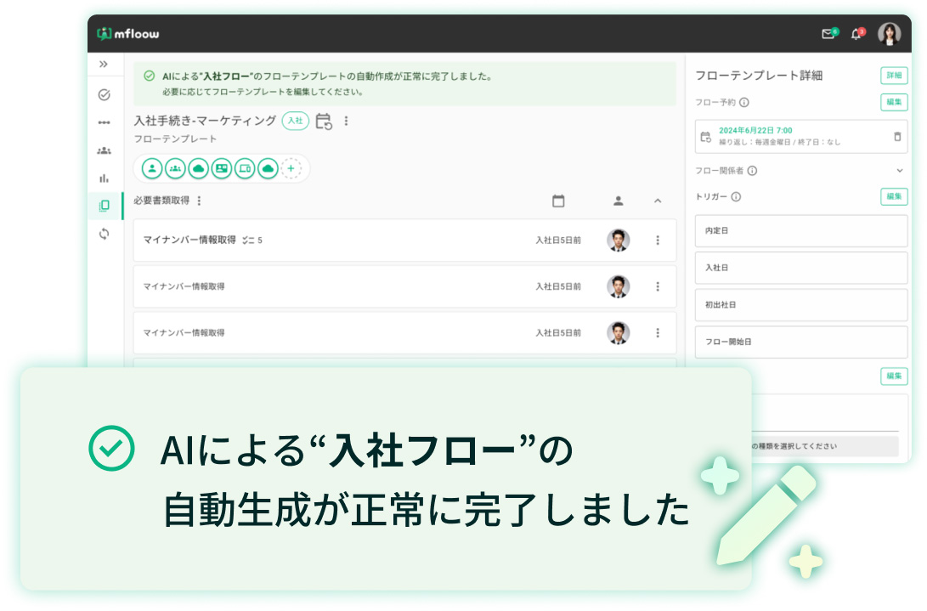Viewport: 927px width, 611px height.
Task: Click the 詳細 button in detail panel
Action: click(894, 75)
